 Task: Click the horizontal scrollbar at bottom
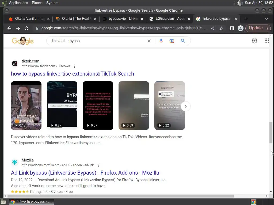[121, 196]
